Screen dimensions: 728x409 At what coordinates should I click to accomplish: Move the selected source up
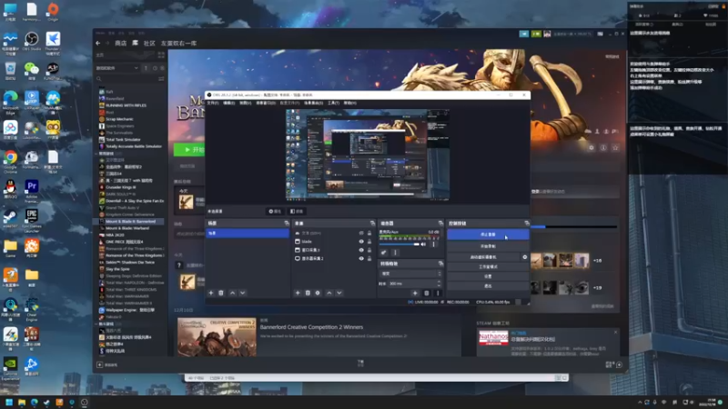tap(329, 293)
